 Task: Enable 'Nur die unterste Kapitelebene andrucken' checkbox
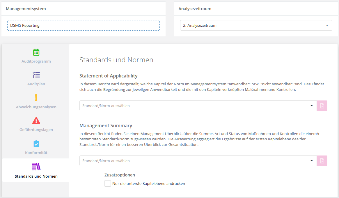tap(108, 183)
